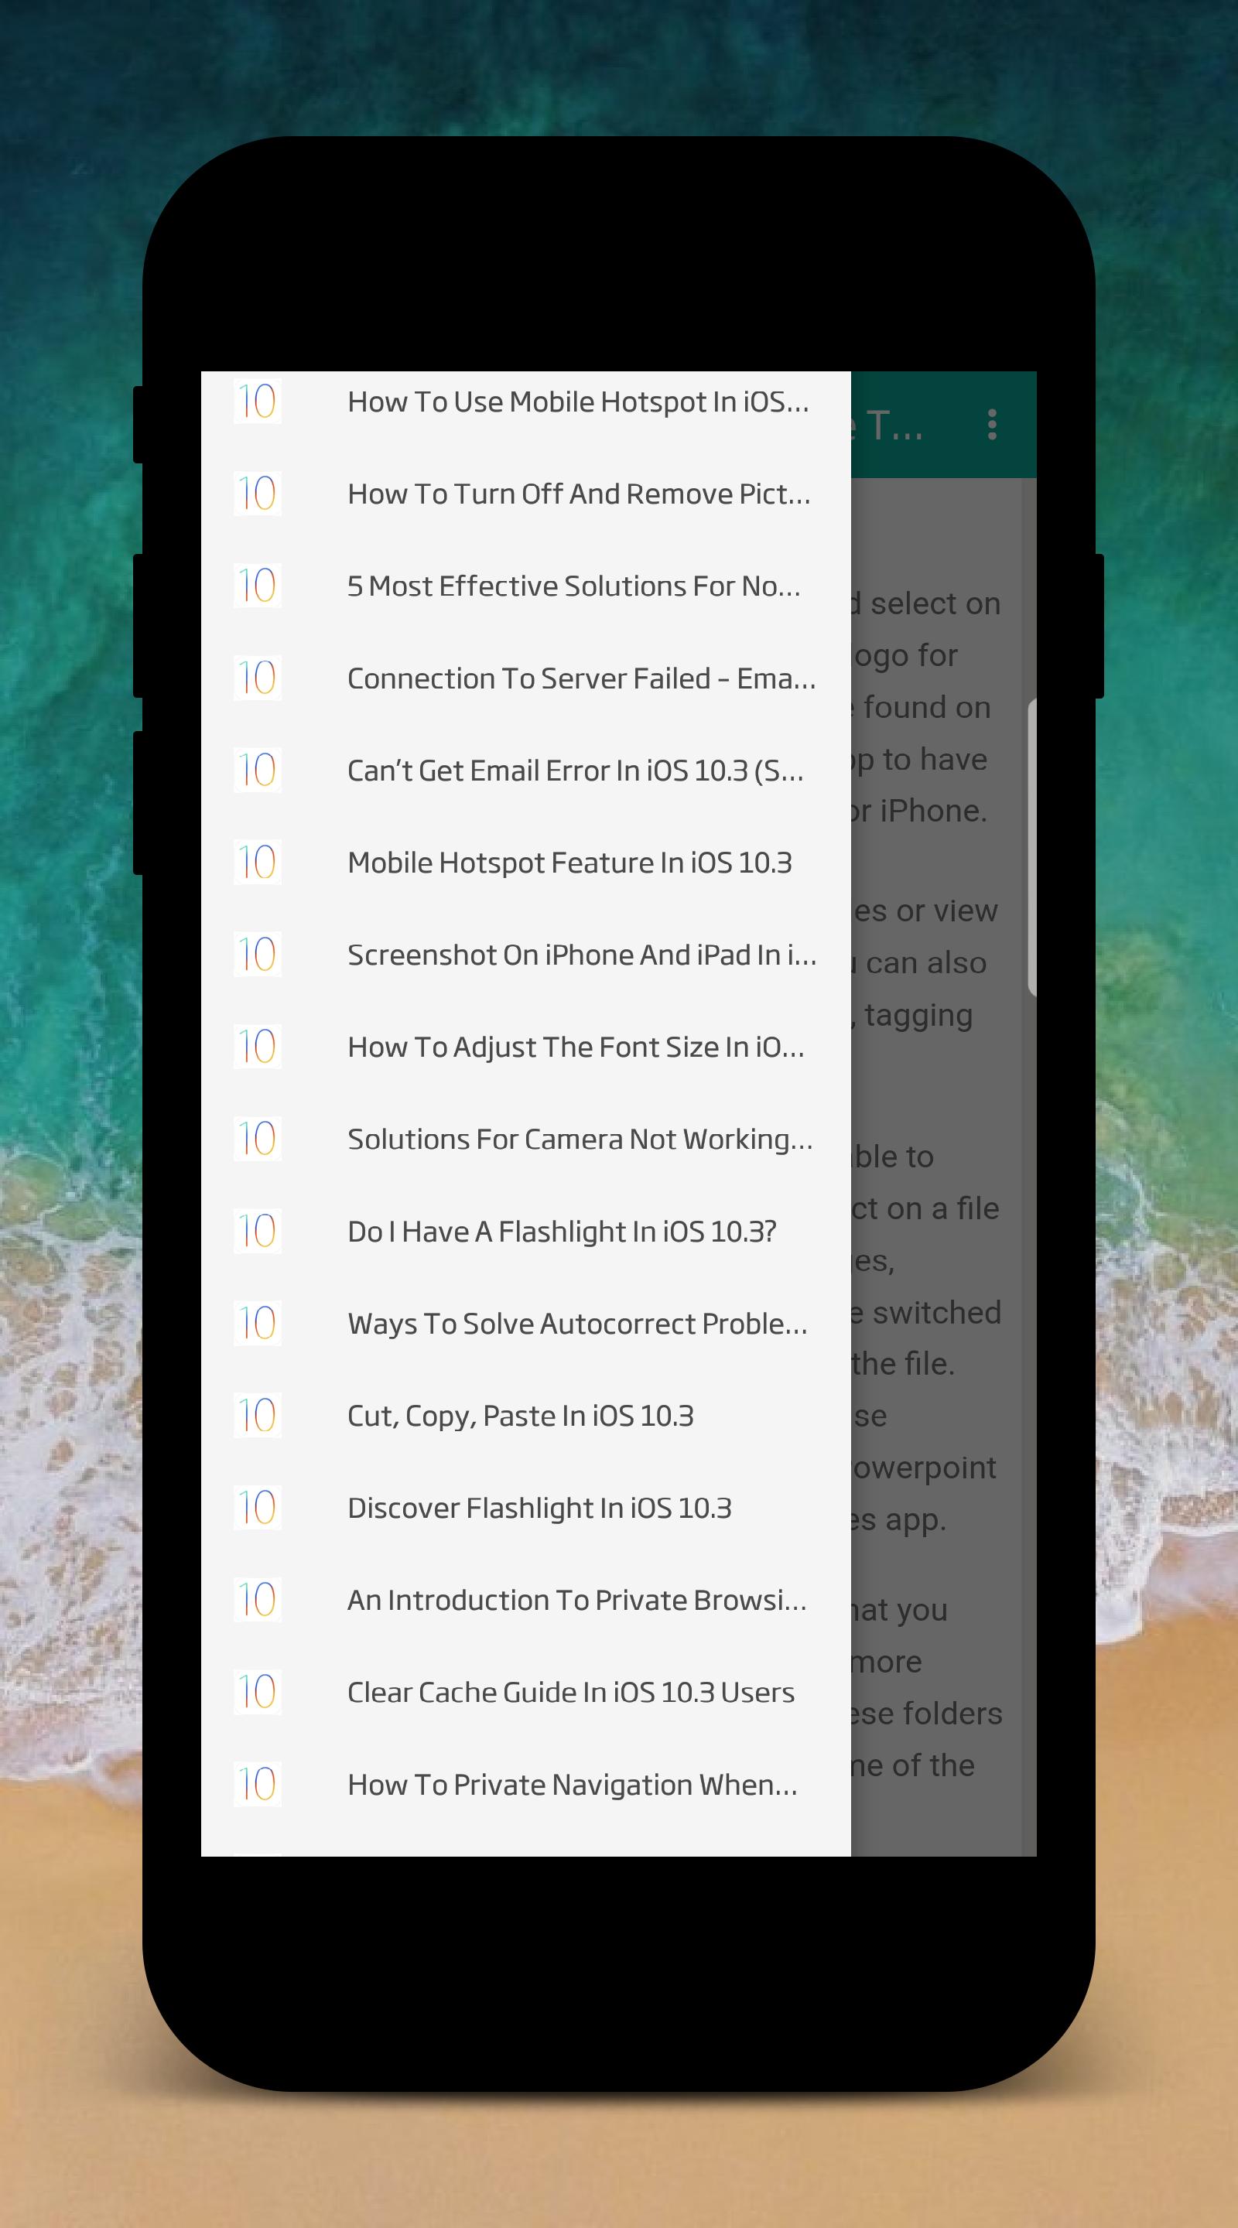Choose Screenshot On iPhone And iPad entry
Screen dimensions: 1238x2228
[x=526, y=955]
